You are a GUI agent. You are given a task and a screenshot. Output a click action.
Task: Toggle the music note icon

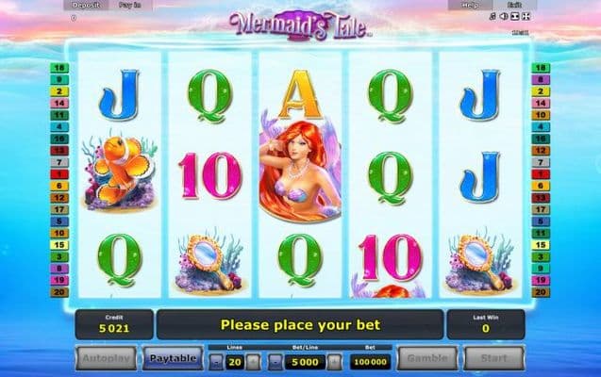[x=492, y=16]
